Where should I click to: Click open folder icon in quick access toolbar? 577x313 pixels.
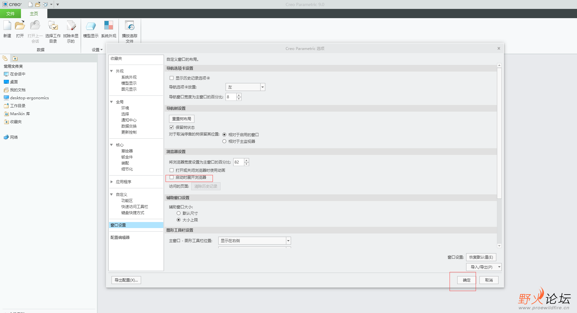tap(38, 4)
